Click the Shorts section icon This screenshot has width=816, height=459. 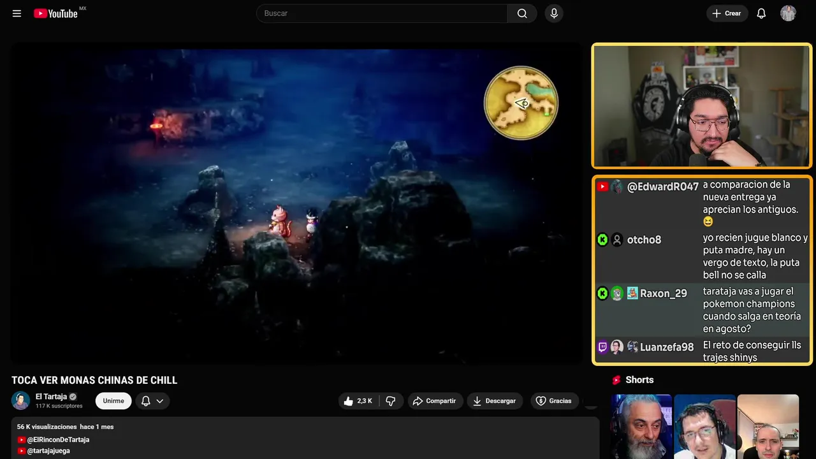pos(616,380)
